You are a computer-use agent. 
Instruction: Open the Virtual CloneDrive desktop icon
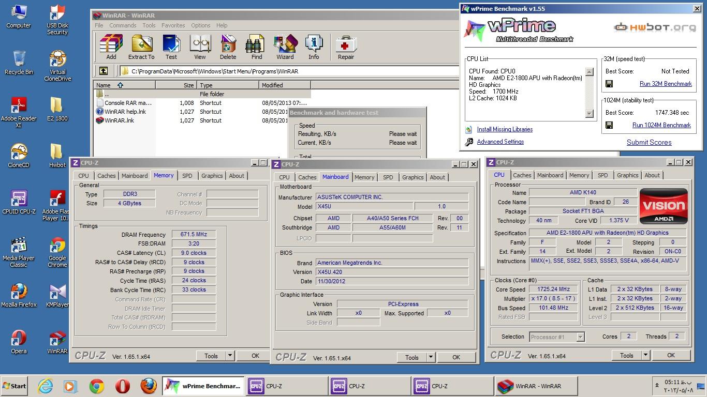tap(57, 66)
